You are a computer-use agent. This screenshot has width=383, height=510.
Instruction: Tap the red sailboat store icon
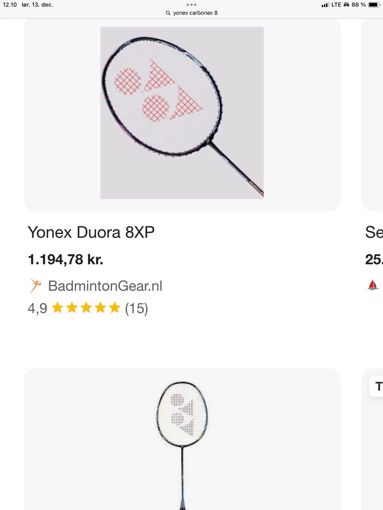pyautogui.click(x=372, y=284)
